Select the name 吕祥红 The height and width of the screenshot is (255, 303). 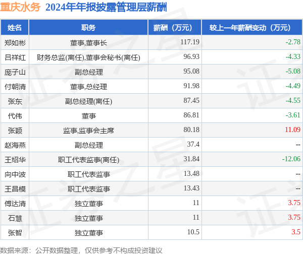(x=15, y=57)
